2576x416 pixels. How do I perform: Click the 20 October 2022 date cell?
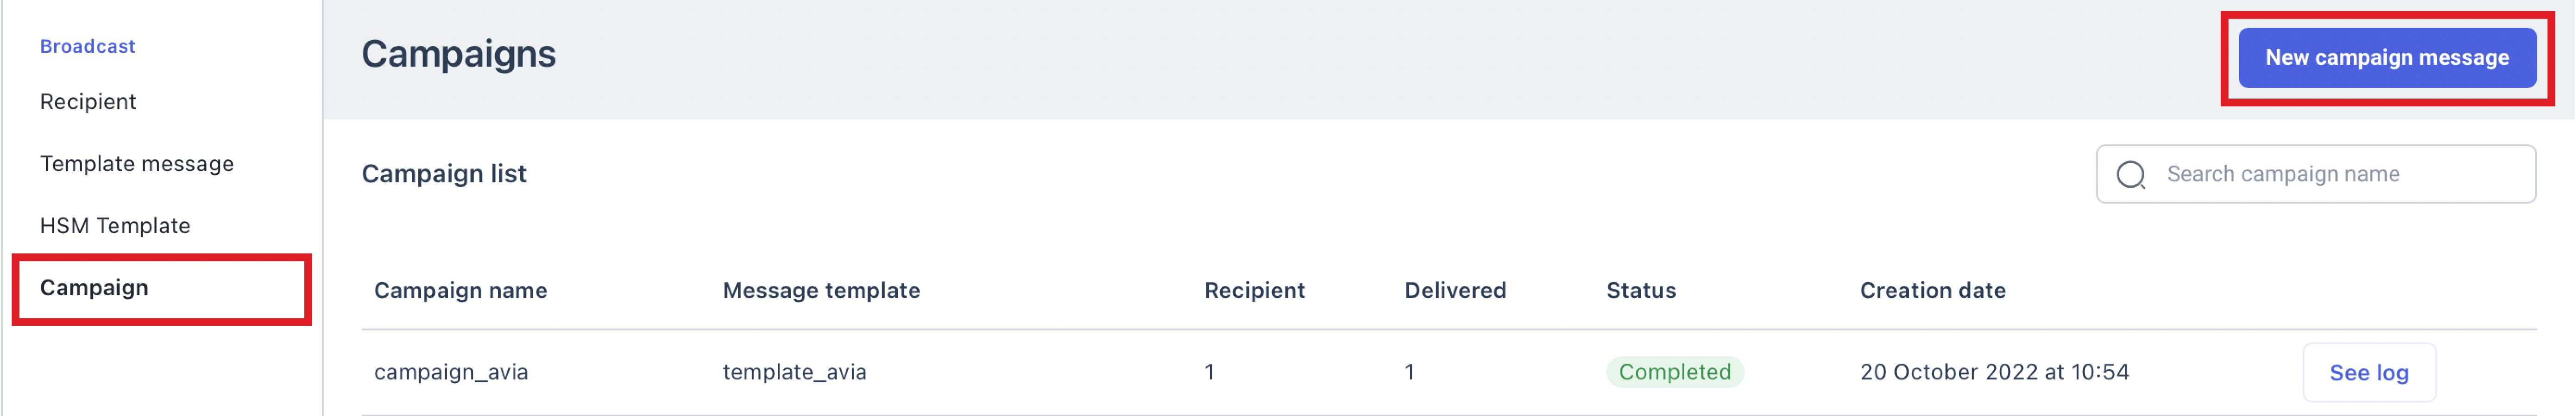click(x=1994, y=373)
